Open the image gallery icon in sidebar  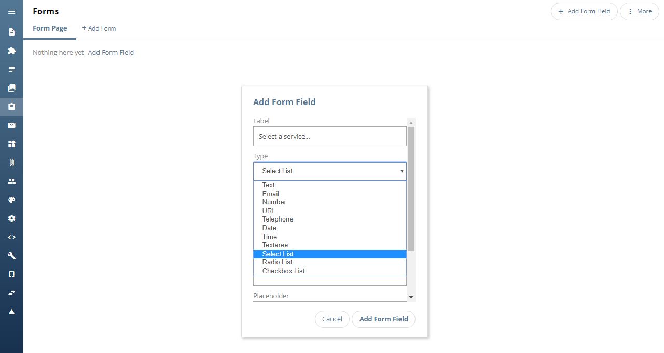[11, 88]
